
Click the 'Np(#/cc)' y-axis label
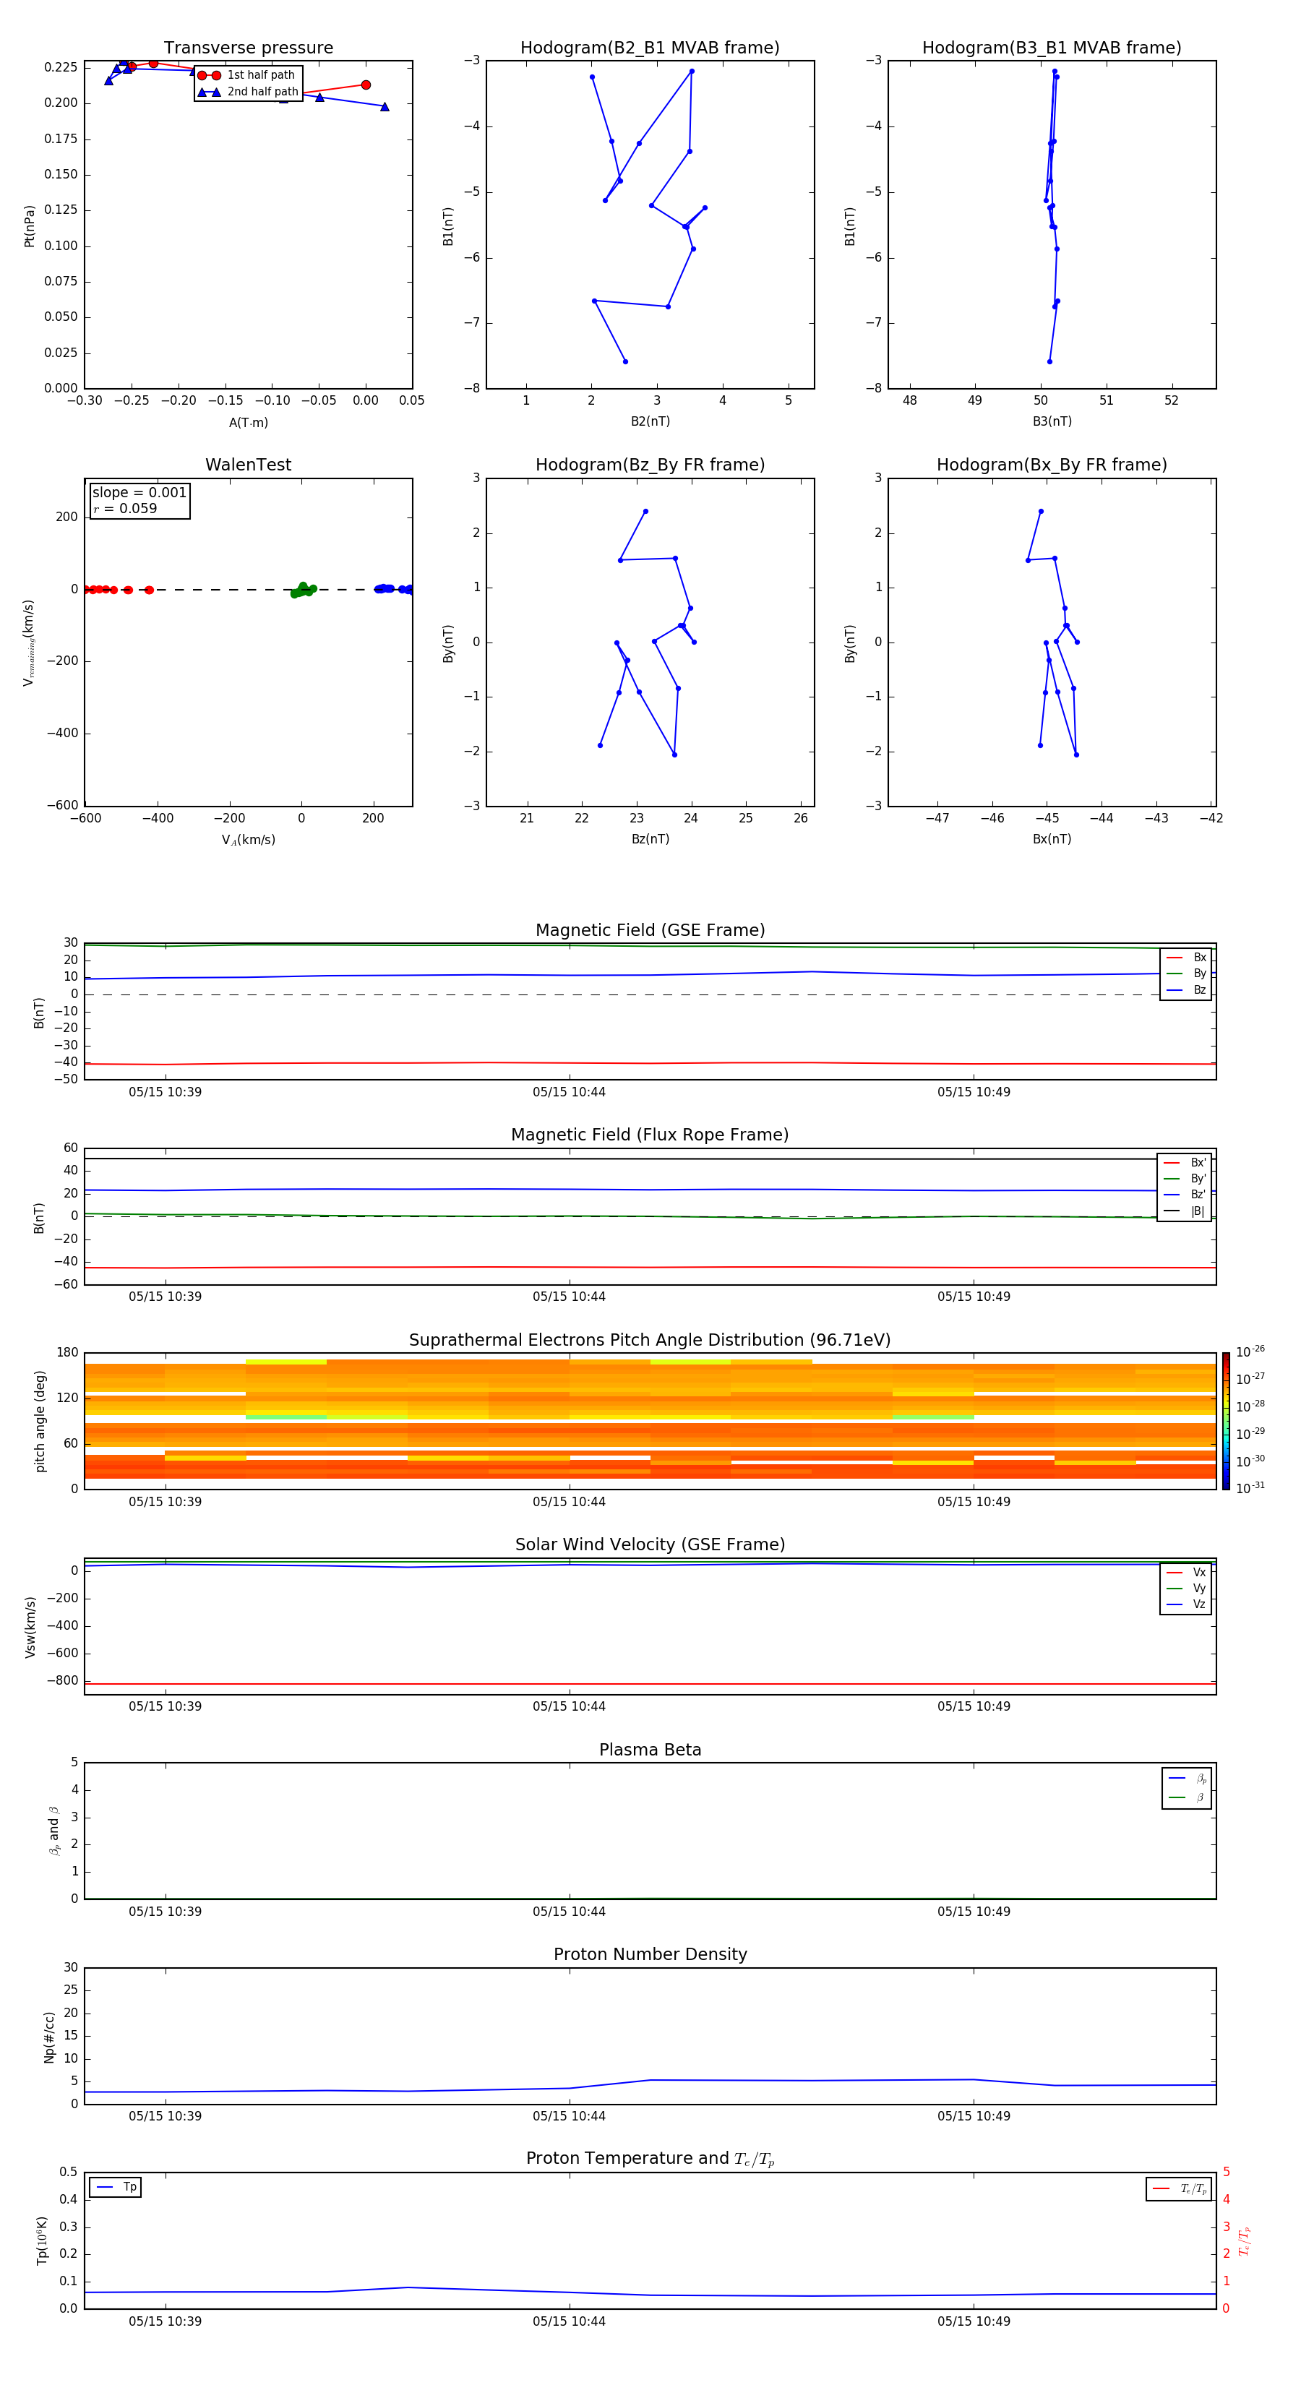tap(49, 2037)
